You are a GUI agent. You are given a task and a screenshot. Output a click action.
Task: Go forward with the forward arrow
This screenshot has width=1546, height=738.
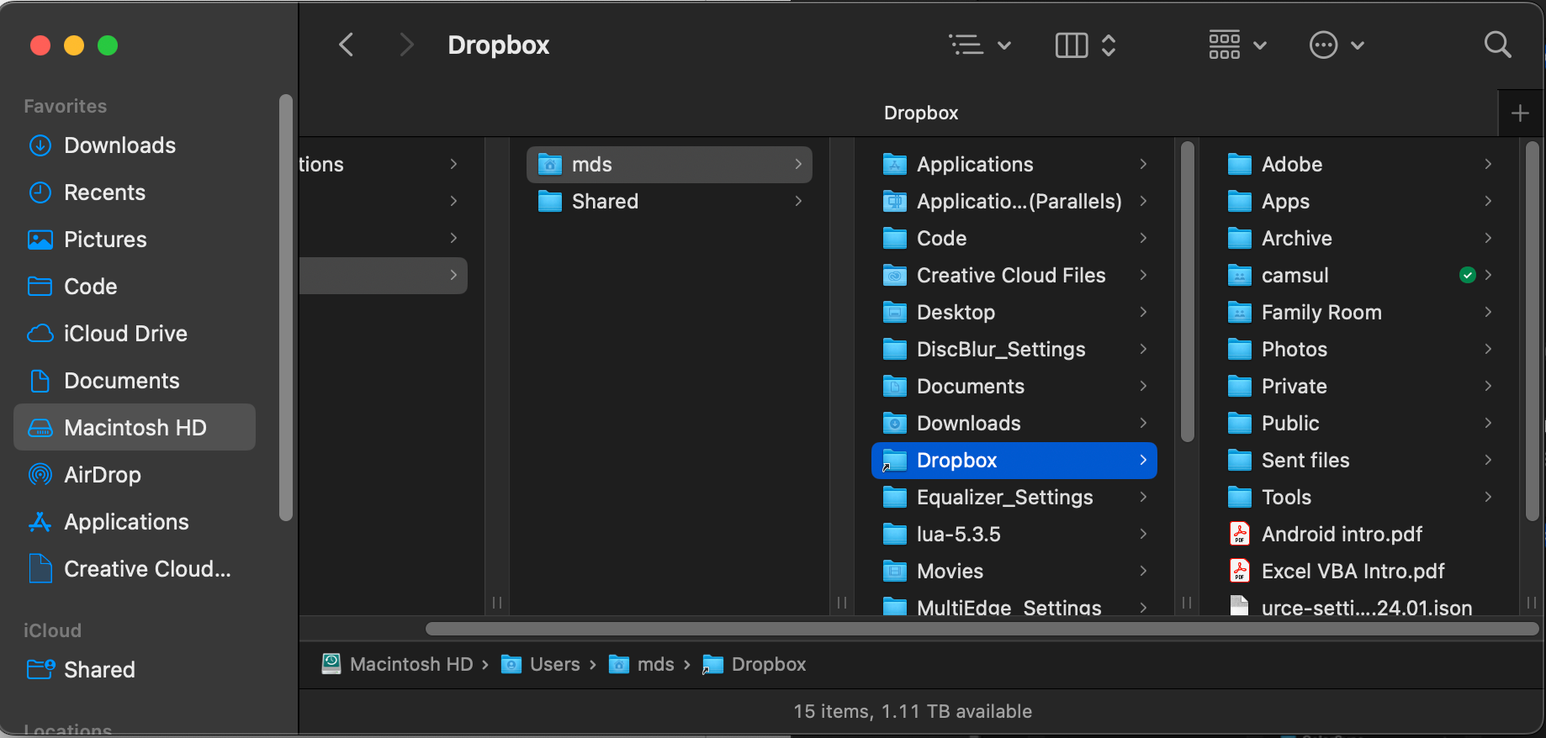click(406, 45)
